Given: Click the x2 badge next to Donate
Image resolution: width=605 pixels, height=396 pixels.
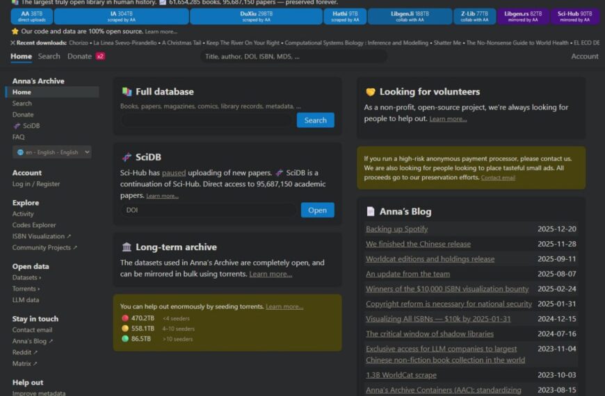Looking at the screenshot, I should coord(100,56).
